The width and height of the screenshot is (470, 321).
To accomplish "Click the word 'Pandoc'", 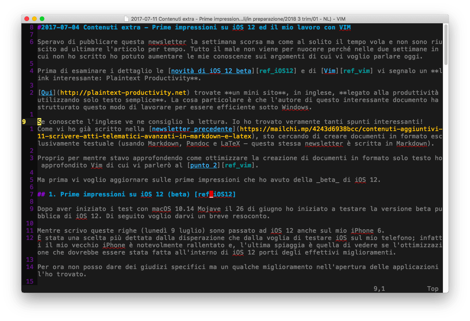I will (x=198, y=144).
